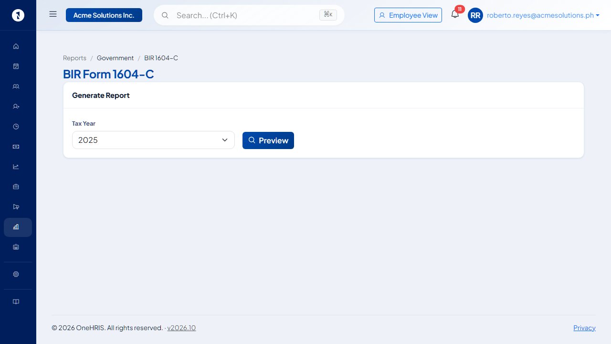Screen dimensions: 611x344
Task: Click the Acme Solutions Inc. company button
Action: 104,15
